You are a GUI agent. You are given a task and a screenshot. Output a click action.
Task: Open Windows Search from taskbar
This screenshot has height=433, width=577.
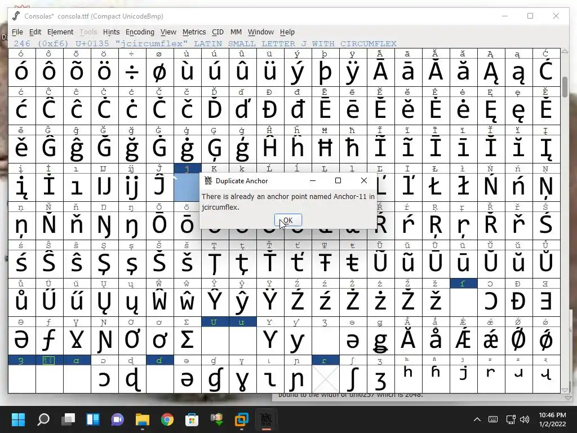[43, 419]
